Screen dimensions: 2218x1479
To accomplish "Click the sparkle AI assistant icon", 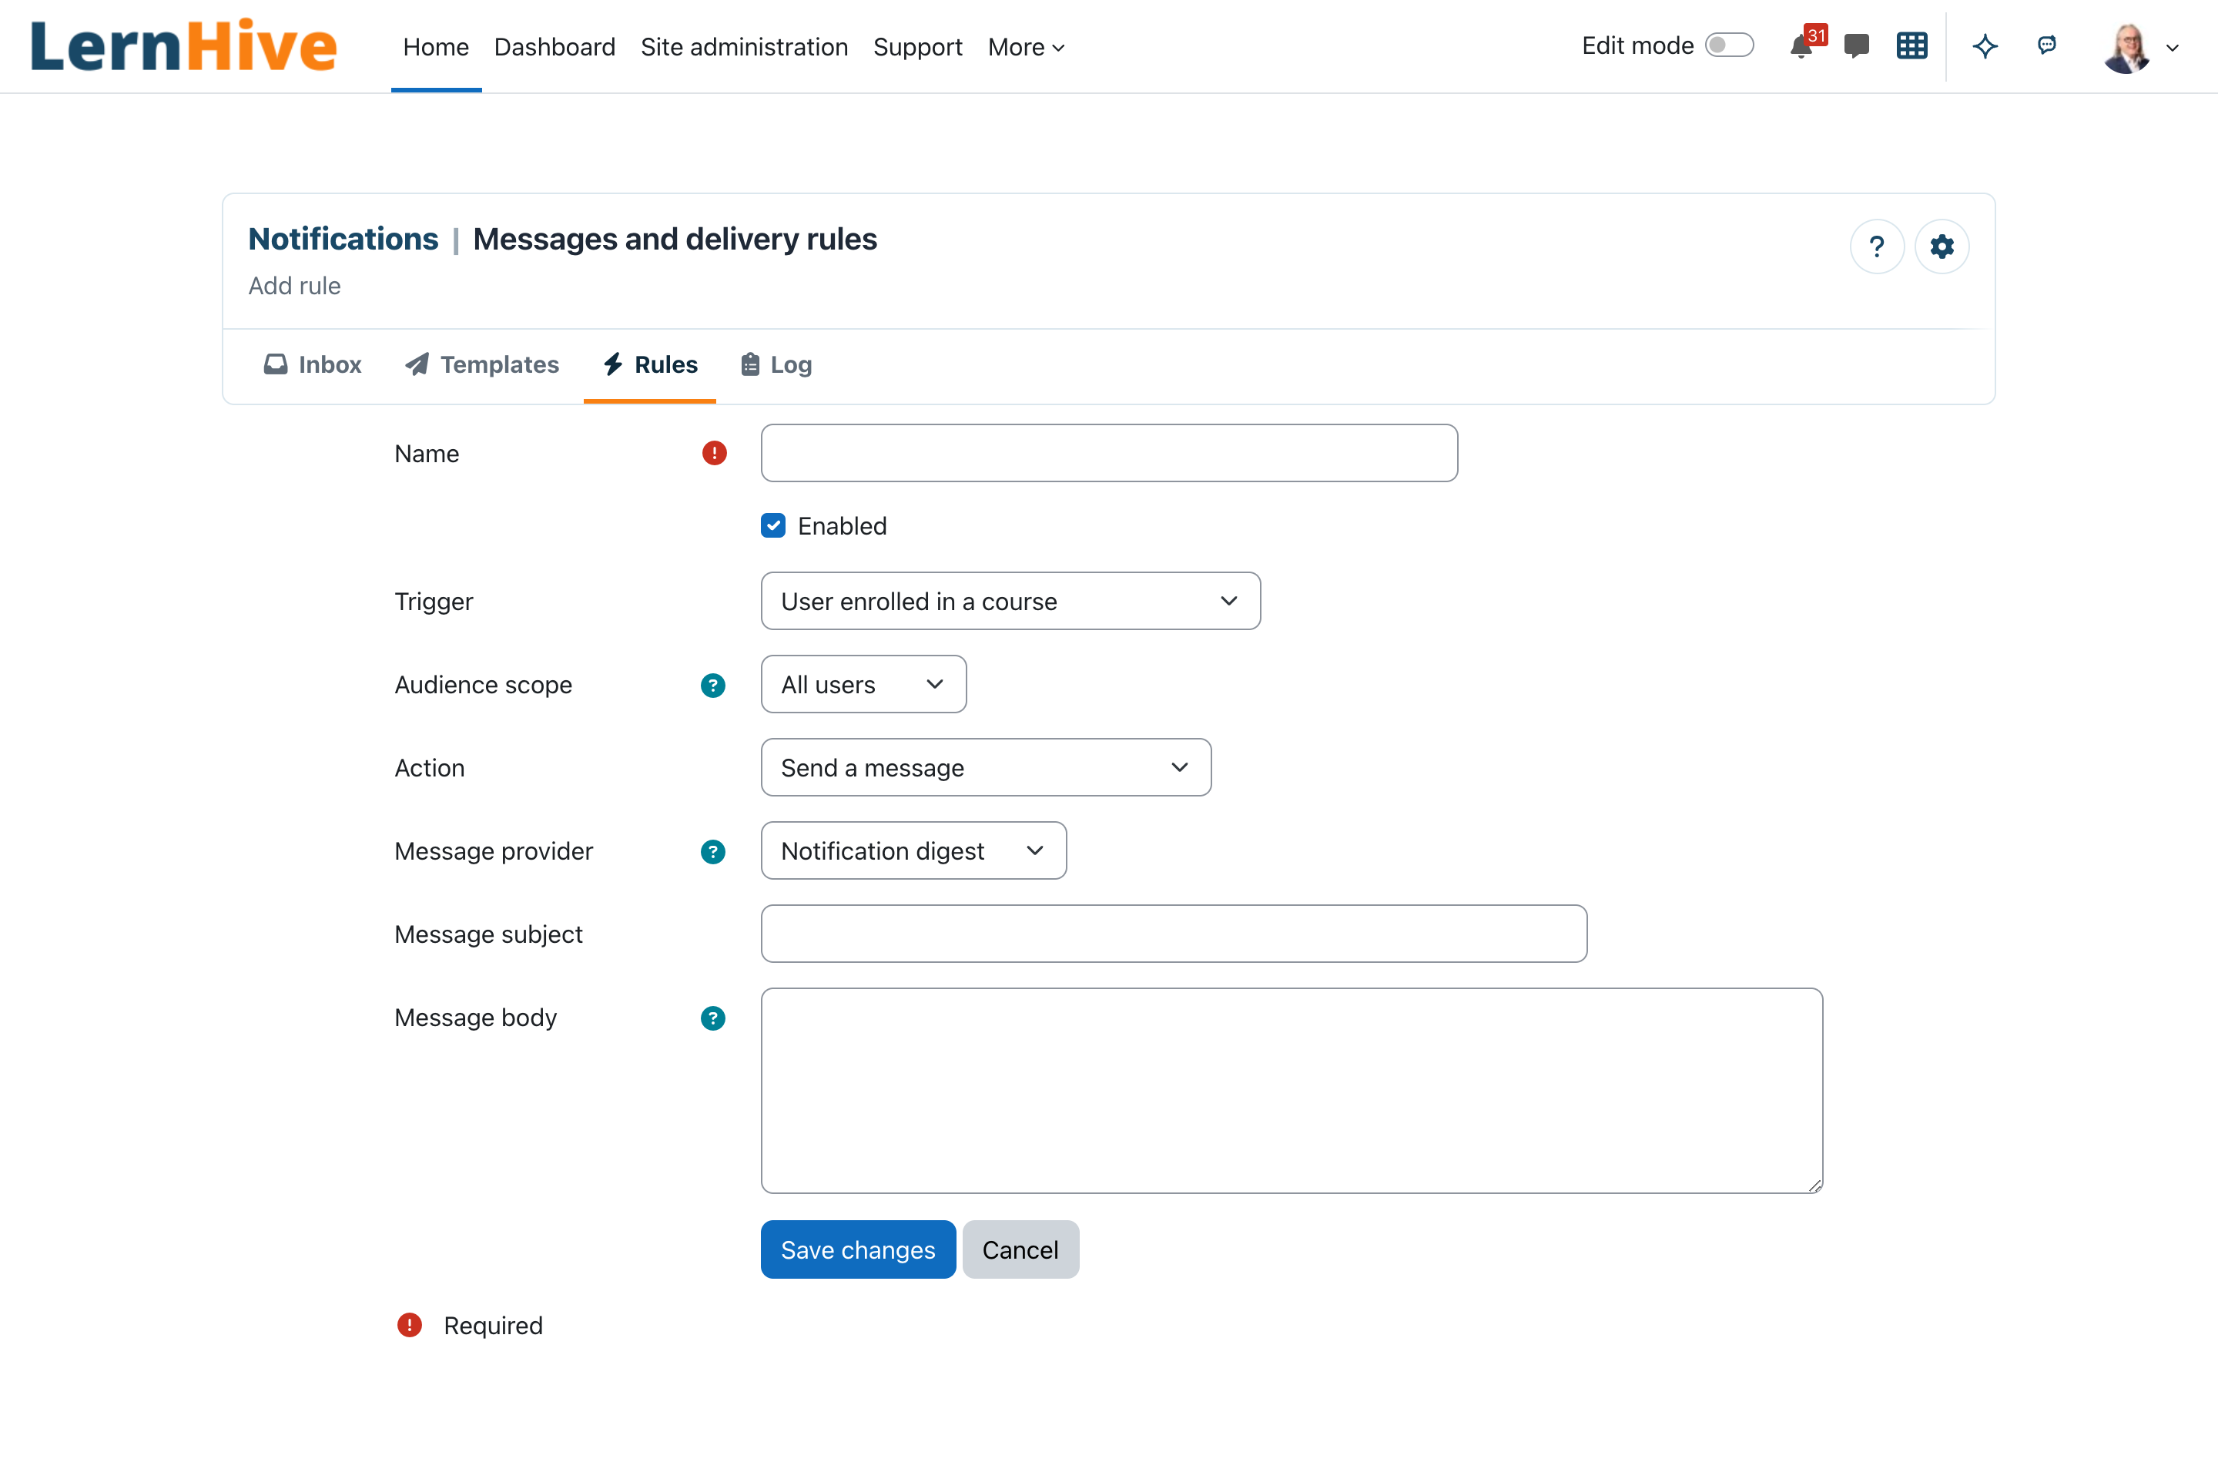I will coord(1985,46).
